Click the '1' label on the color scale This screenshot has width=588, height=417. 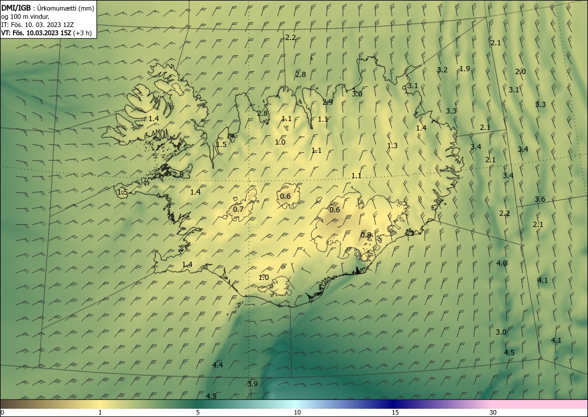click(x=100, y=413)
